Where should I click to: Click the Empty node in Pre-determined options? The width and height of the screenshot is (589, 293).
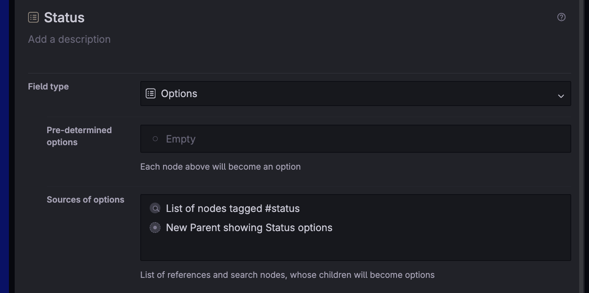click(180, 139)
